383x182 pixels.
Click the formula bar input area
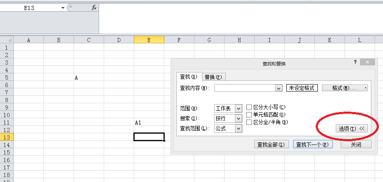click(241, 19)
